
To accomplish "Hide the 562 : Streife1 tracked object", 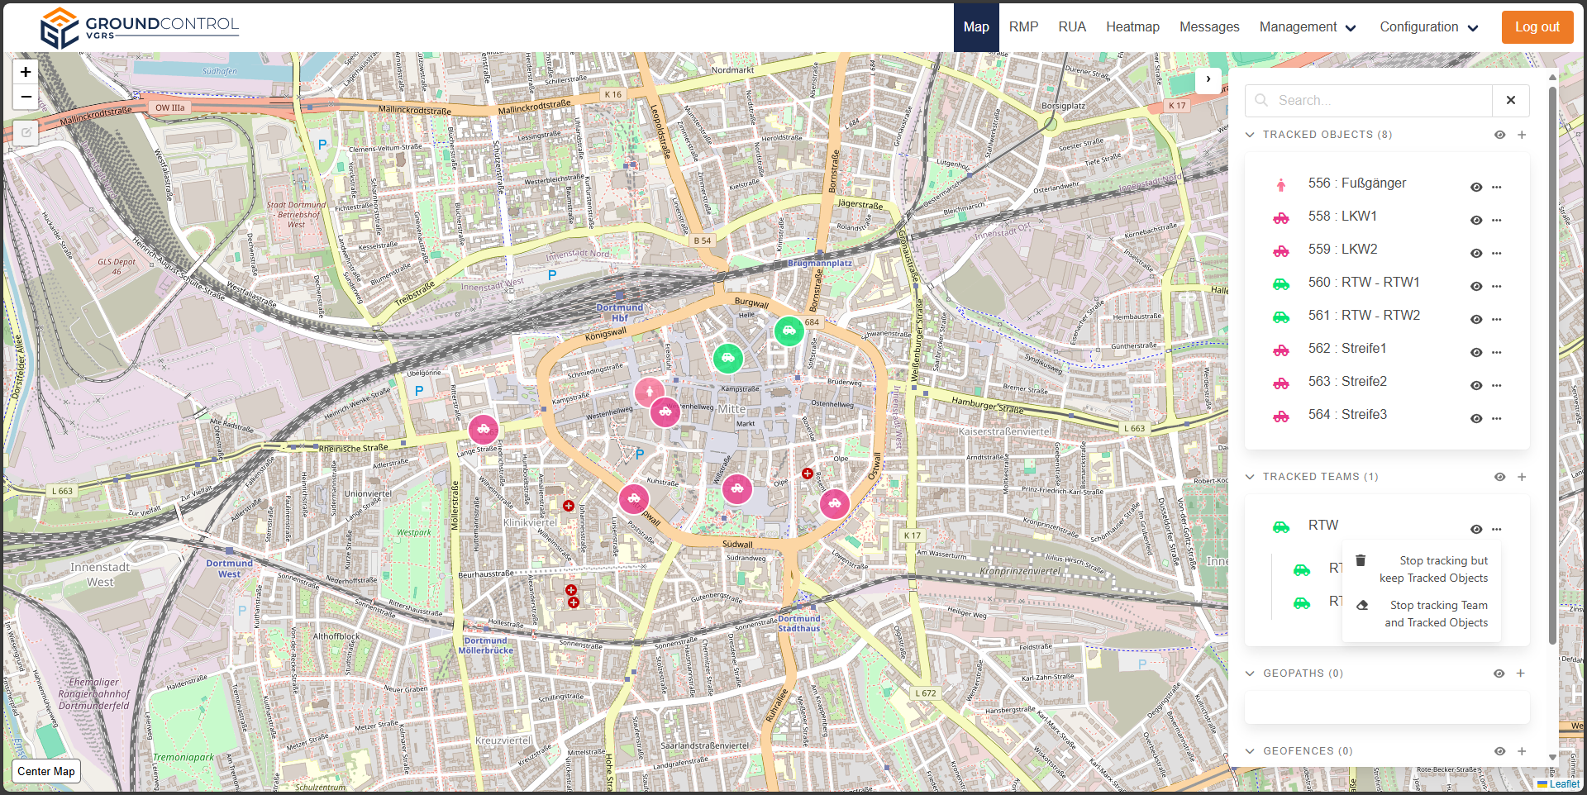I will [x=1476, y=353].
